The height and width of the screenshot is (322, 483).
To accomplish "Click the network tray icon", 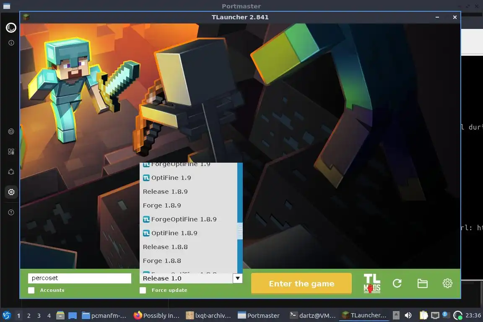I will click(x=435, y=315).
